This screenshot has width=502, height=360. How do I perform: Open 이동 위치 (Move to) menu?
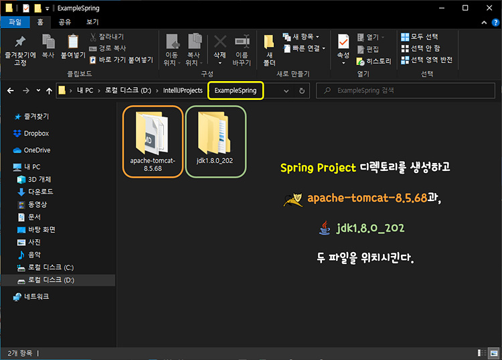[171, 50]
